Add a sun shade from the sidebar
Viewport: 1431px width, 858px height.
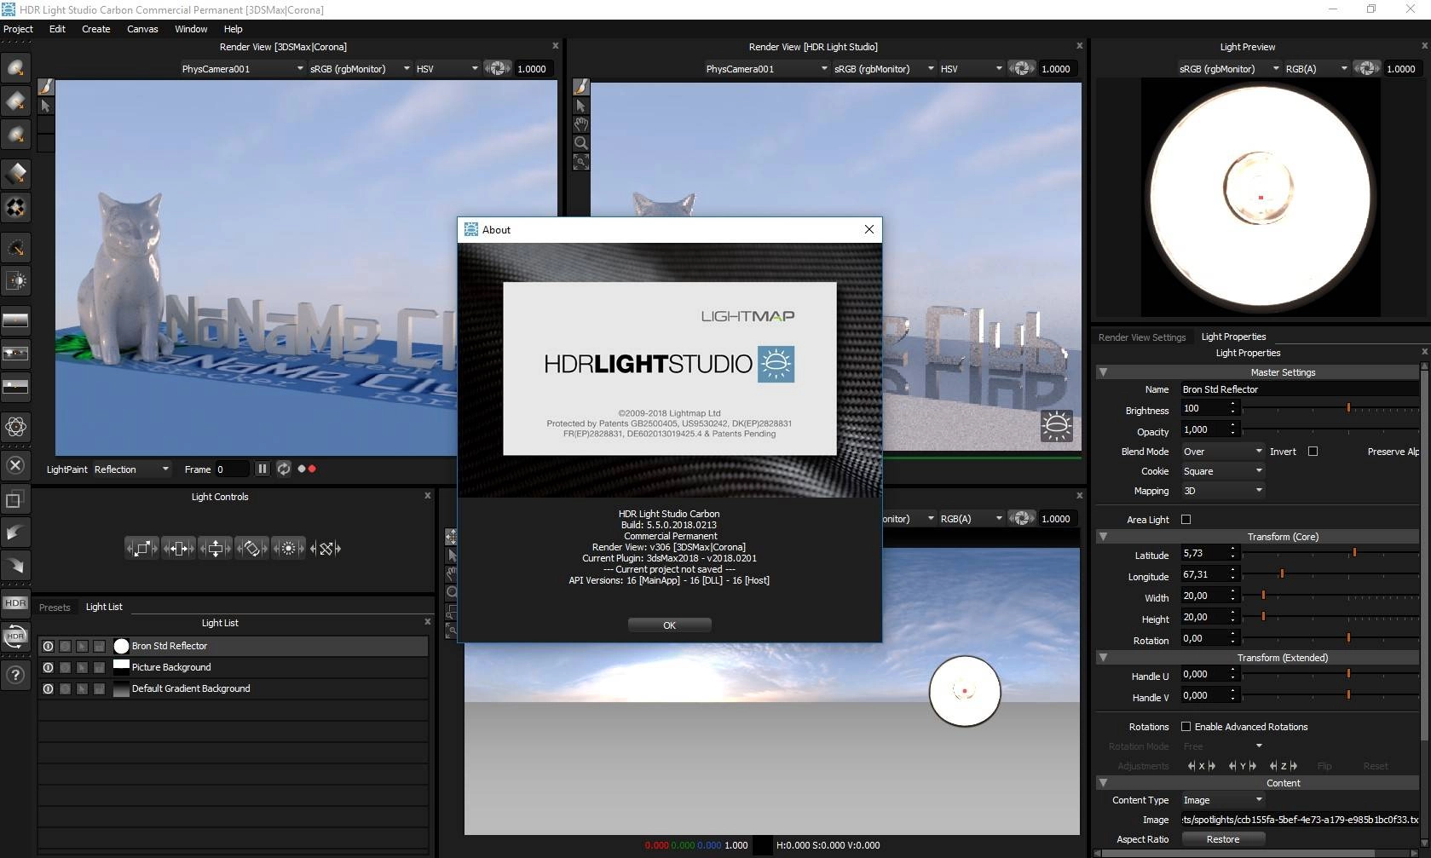click(15, 248)
